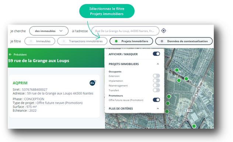Open the 'des immeubles' dropdown

49,31
